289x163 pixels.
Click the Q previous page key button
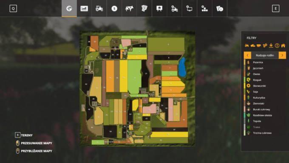click(13, 9)
